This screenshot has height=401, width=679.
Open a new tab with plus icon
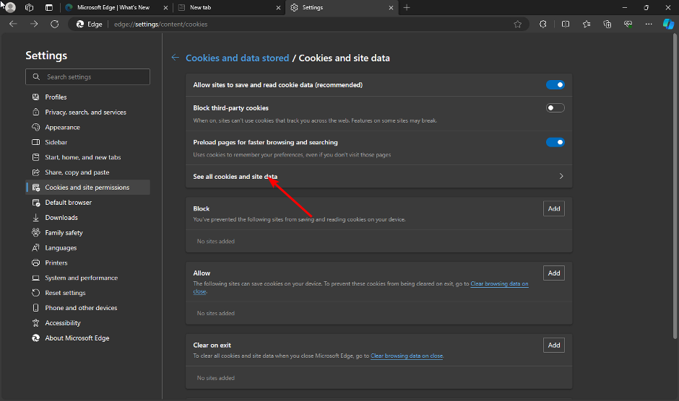coord(407,7)
